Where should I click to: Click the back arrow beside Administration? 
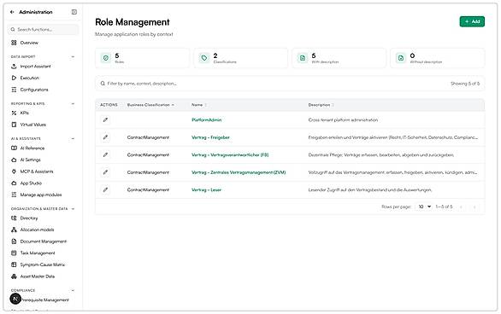pos(12,12)
